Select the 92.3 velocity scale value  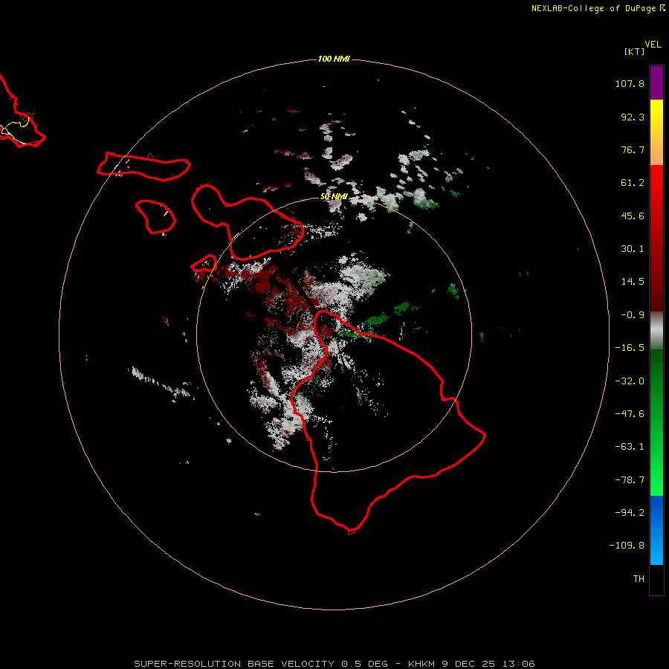(633, 117)
